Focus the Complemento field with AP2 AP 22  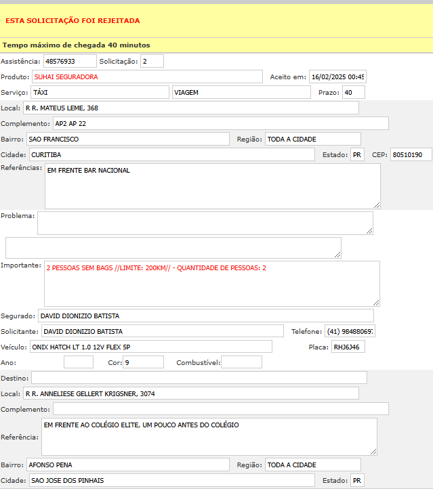[x=220, y=123]
